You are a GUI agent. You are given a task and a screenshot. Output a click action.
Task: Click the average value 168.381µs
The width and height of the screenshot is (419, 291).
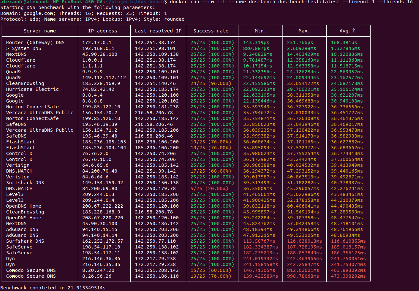point(344,42)
